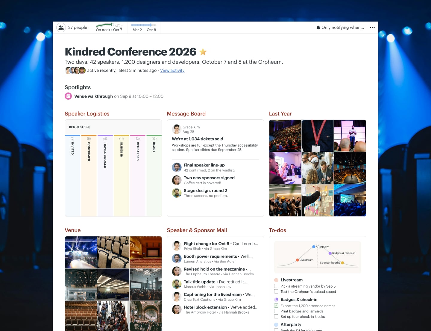431x331 pixels.
Task: Open the Confirmed column in Speaker Logistics
Action: 89,175
